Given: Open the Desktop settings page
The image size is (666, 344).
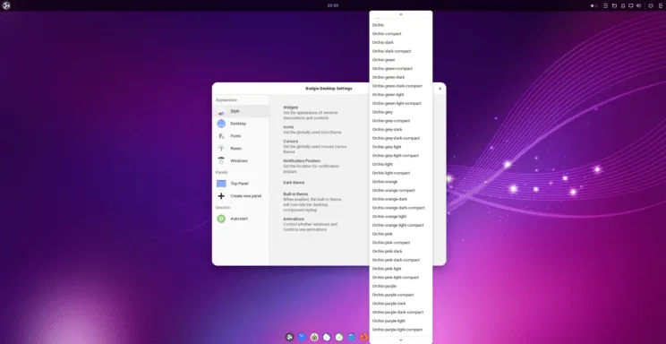Looking at the screenshot, I should click(x=241, y=124).
